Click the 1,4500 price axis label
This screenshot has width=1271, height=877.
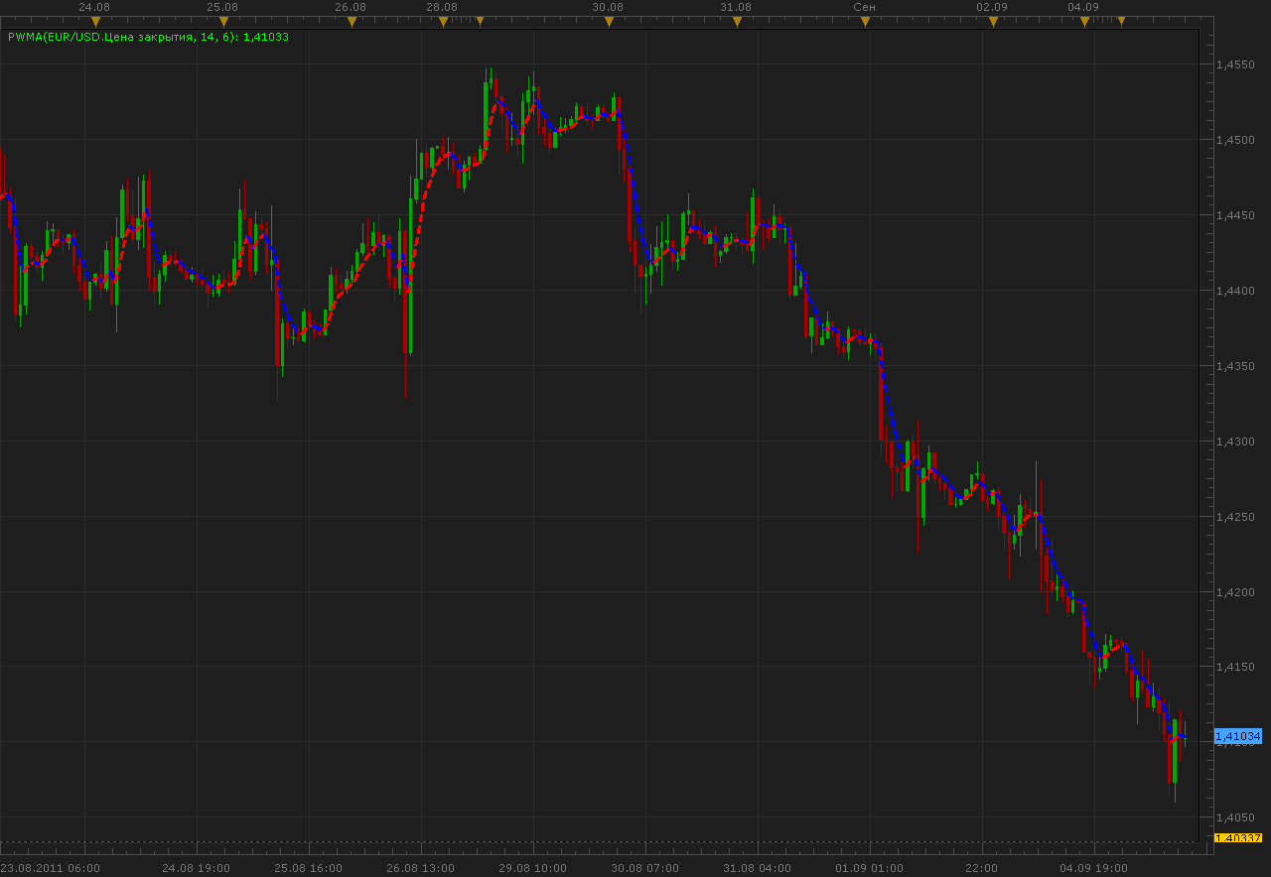pos(1235,140)
